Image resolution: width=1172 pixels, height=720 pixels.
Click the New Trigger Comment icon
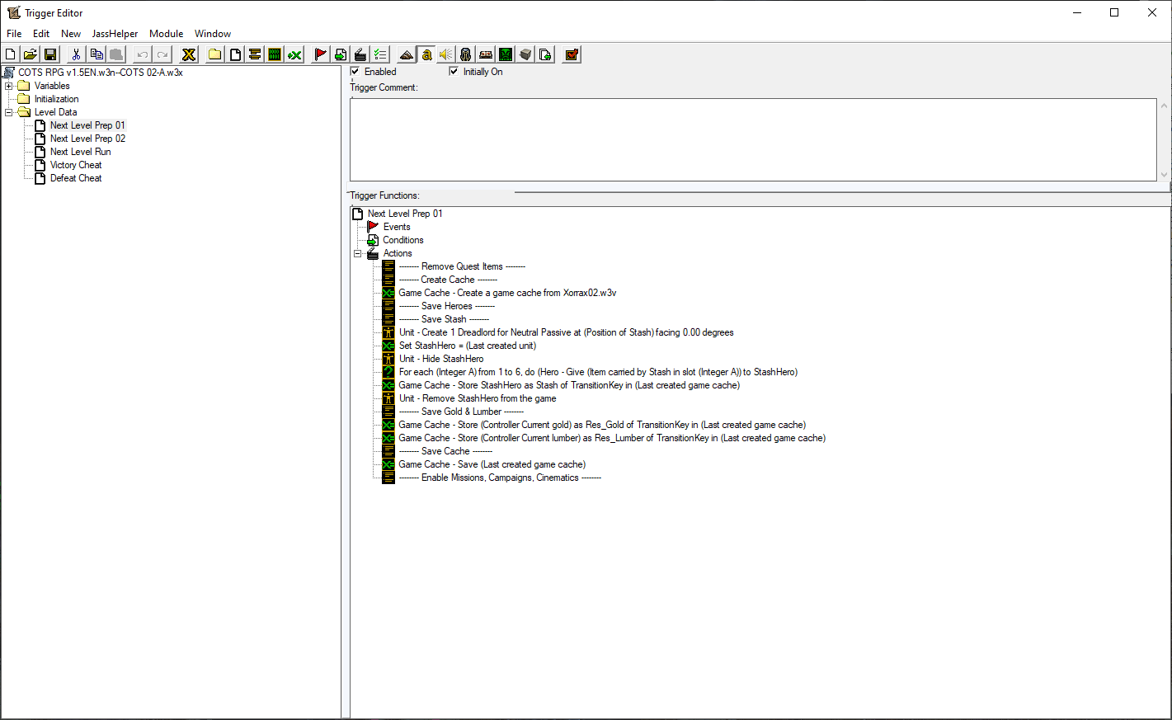click(x=255, y=54)
